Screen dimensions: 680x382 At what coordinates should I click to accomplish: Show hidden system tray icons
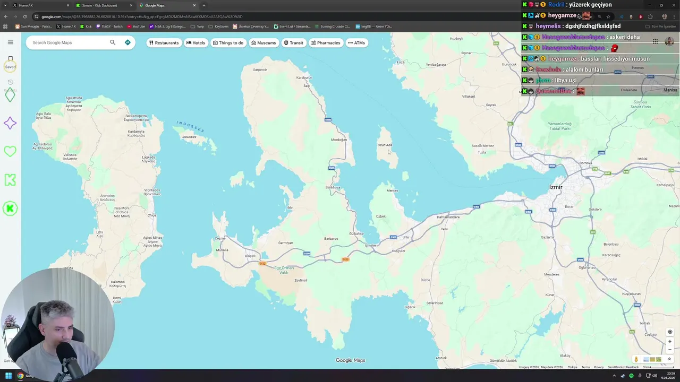click(614, 376)
